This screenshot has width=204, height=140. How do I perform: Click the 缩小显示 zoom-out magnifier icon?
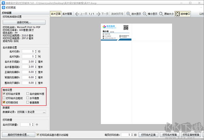point(145,14)
